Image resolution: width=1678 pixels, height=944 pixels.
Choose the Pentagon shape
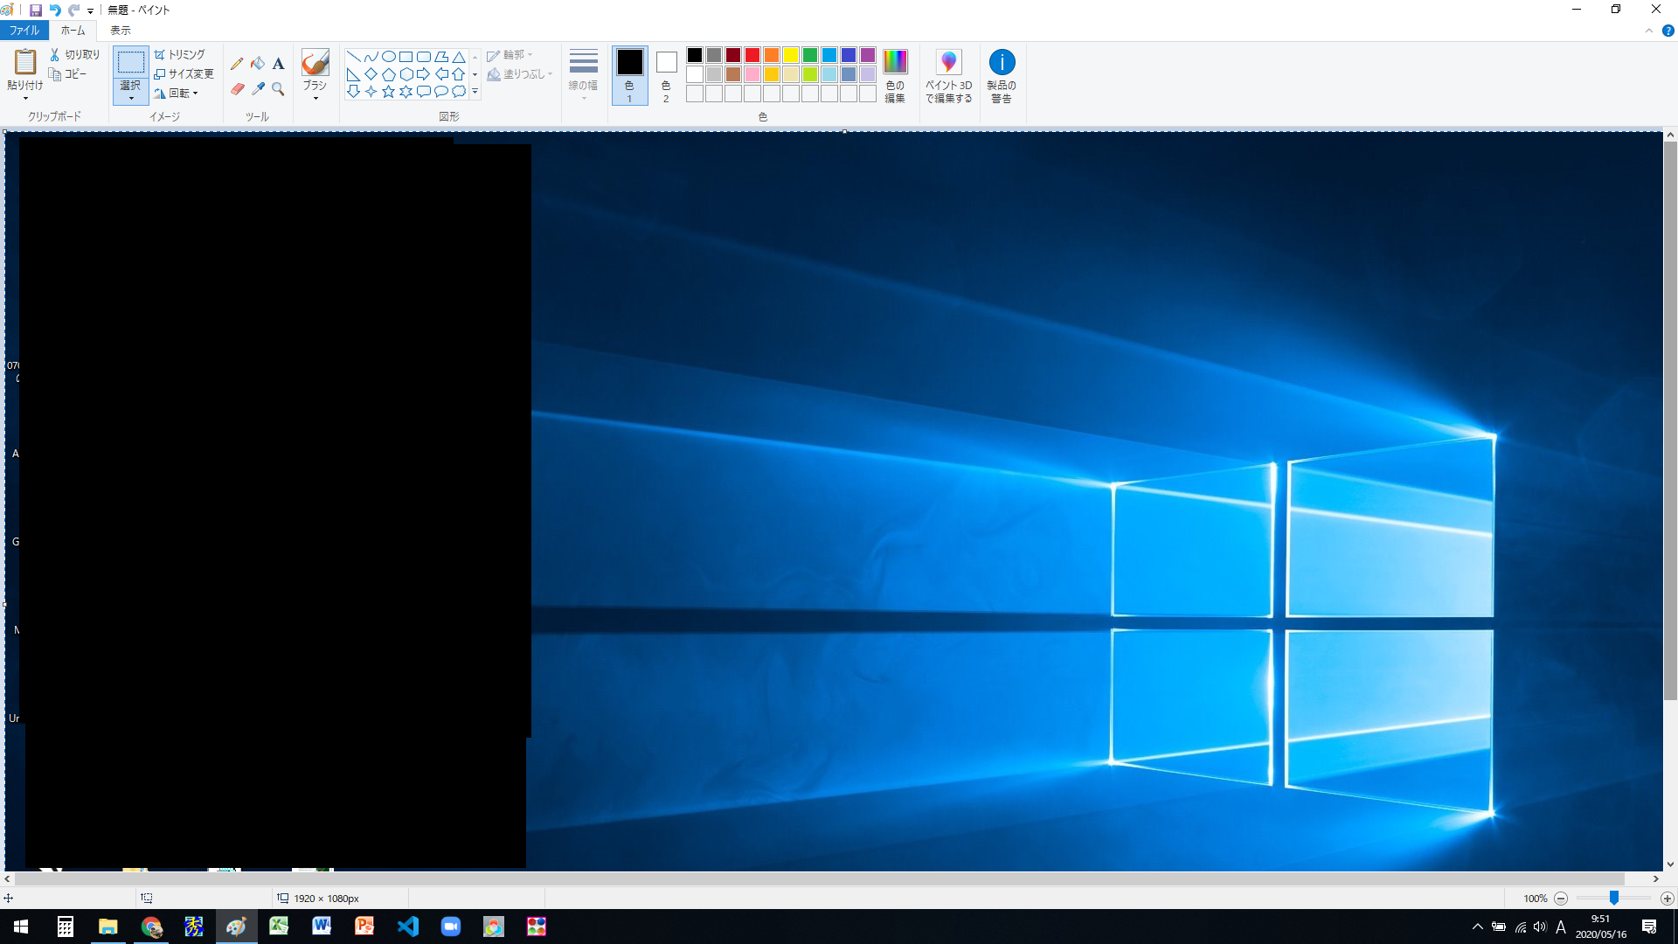pyautogui.click(x=389, y=74)
